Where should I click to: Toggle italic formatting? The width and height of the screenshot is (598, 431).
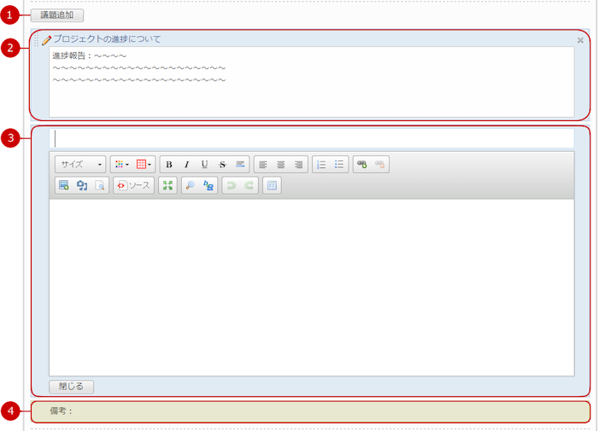[x=186, y=164]
